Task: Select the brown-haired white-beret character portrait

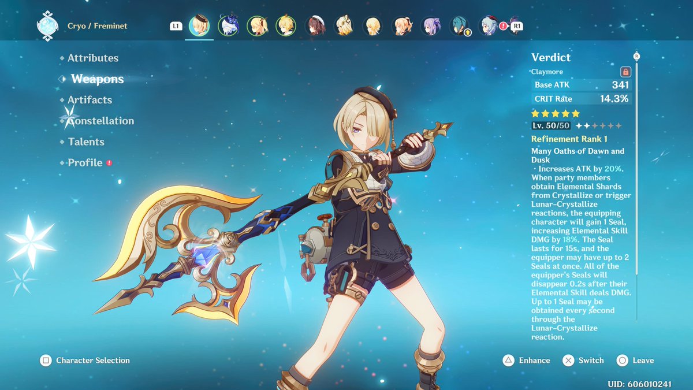Action: click(x=315, y=26)
